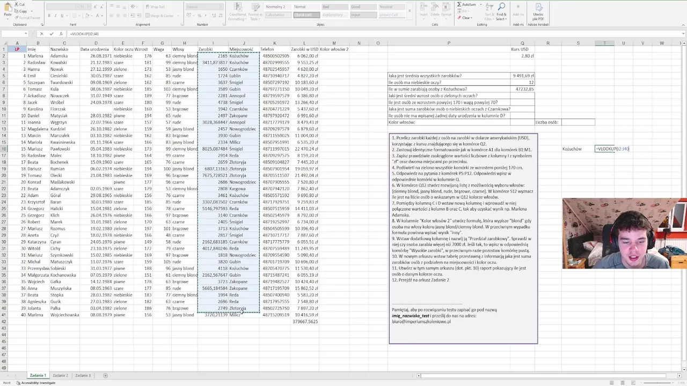This screenshot has width=687, height=386.
Task: Switch to the Zadanie 2 sheet tab
Action: click(60, 375)
